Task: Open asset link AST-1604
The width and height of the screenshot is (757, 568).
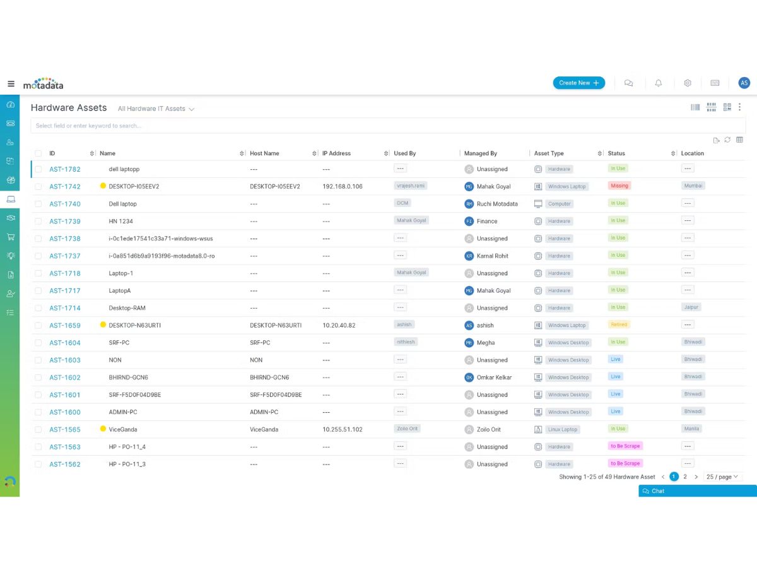Action: [65, 343]
